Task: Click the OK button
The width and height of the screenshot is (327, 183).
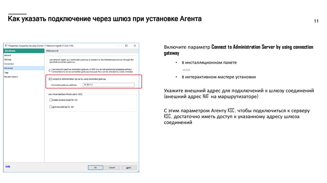Action: pyautogui.click(x=95, y=168)
